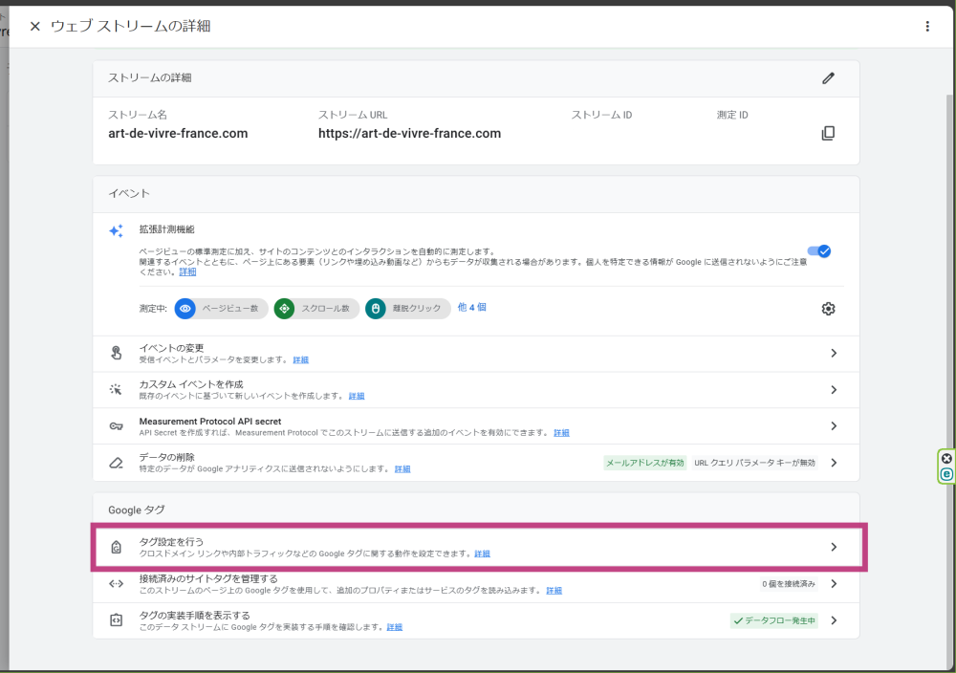The height and width of the screenshot is (673, 956).
Task: Click the connected tags icon for 接続済みのサイトタグを管理する
Action: (x=116, y=584)
